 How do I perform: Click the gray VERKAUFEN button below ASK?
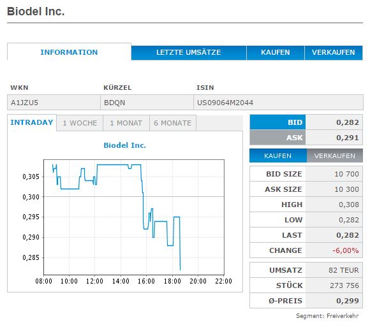(335, 155)
